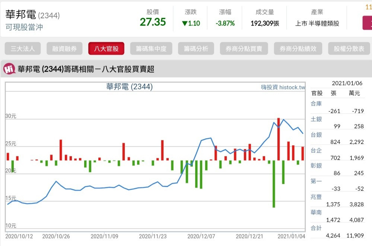Click 兆豐 amount 3,828
This screenshot has height=246, width=372.
(x=357, y=204)
